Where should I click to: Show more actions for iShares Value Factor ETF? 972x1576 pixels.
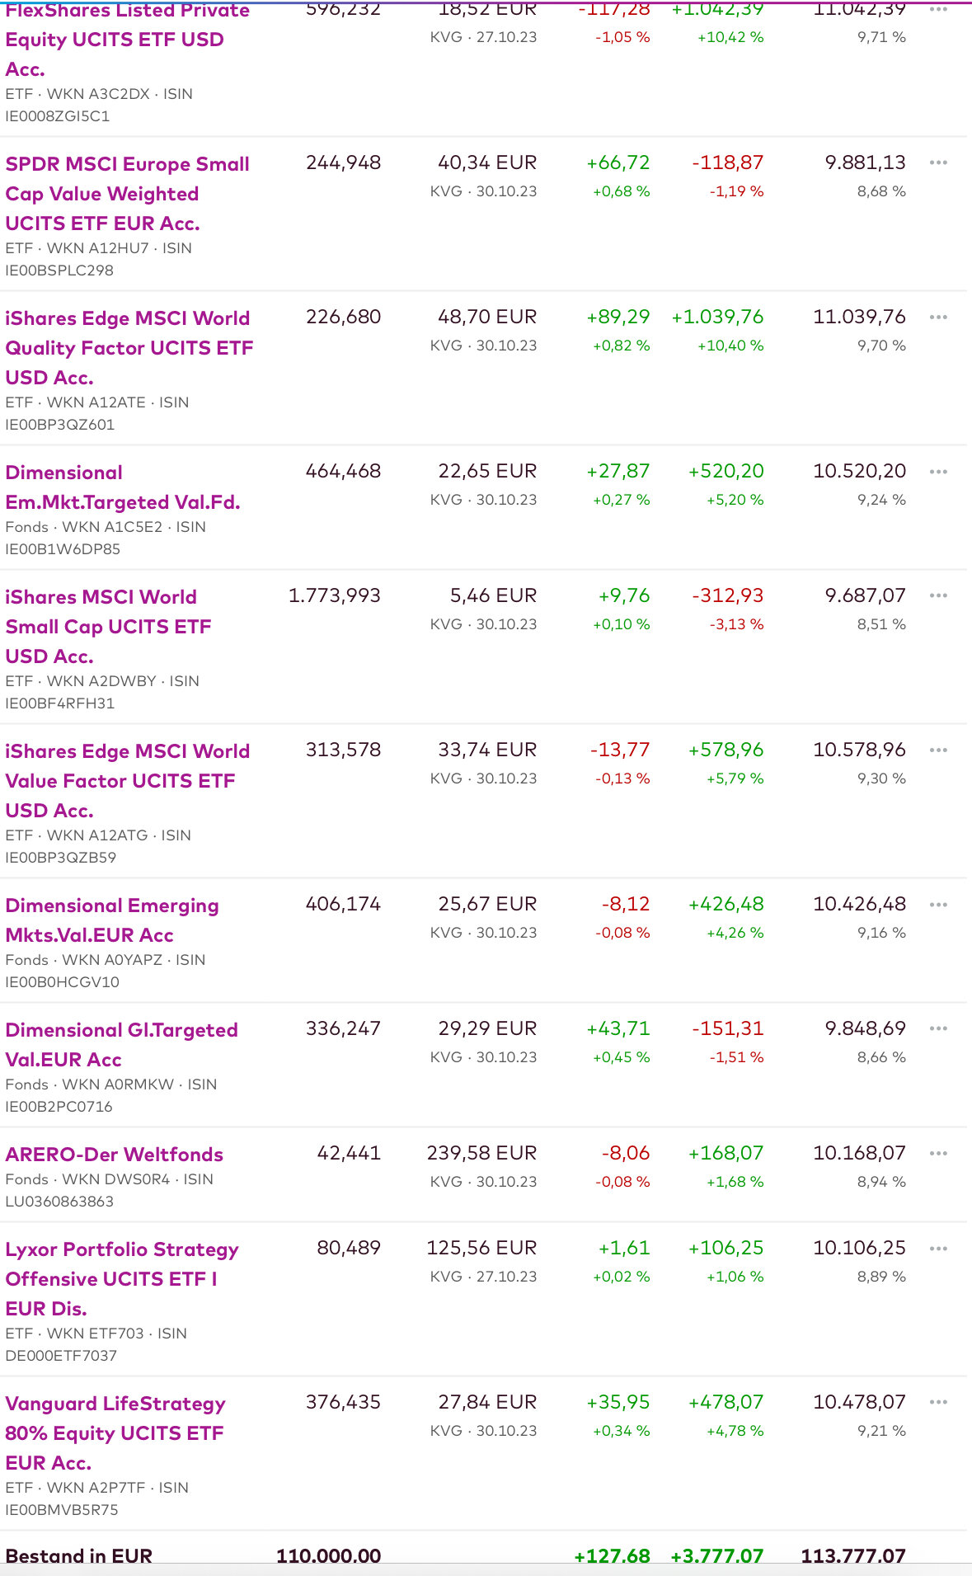point(937,750)
